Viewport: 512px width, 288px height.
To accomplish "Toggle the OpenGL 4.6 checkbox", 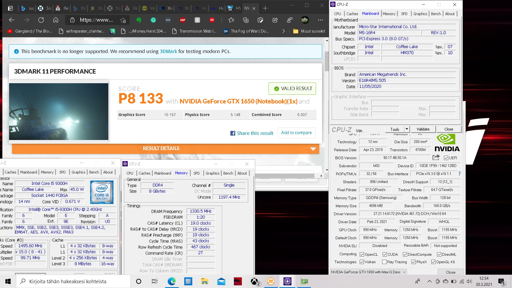I will (x=433, y=262).
